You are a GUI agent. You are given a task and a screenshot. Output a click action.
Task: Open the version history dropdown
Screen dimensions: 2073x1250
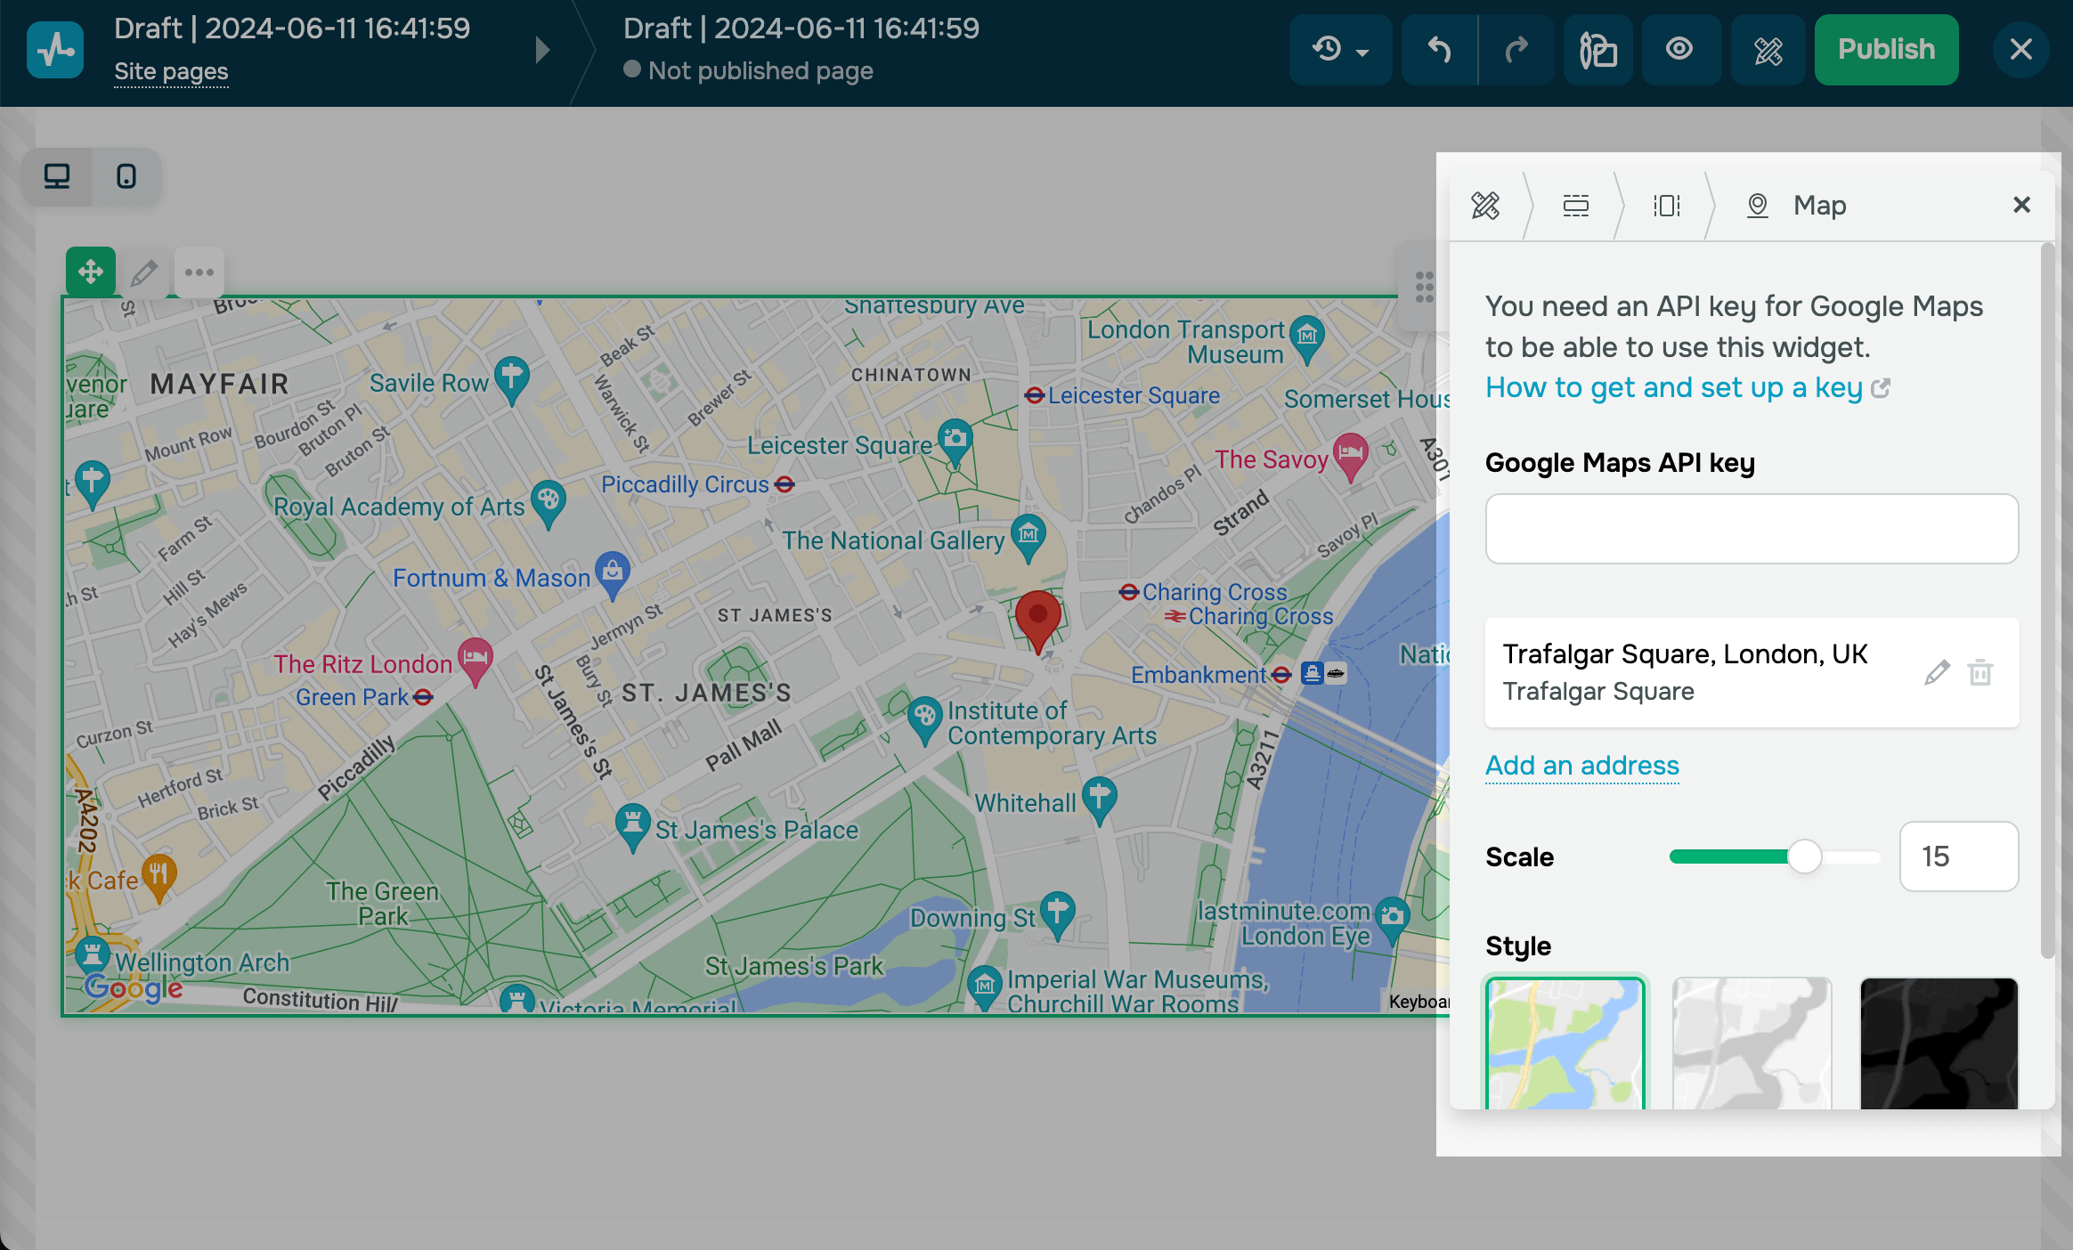1340,50
